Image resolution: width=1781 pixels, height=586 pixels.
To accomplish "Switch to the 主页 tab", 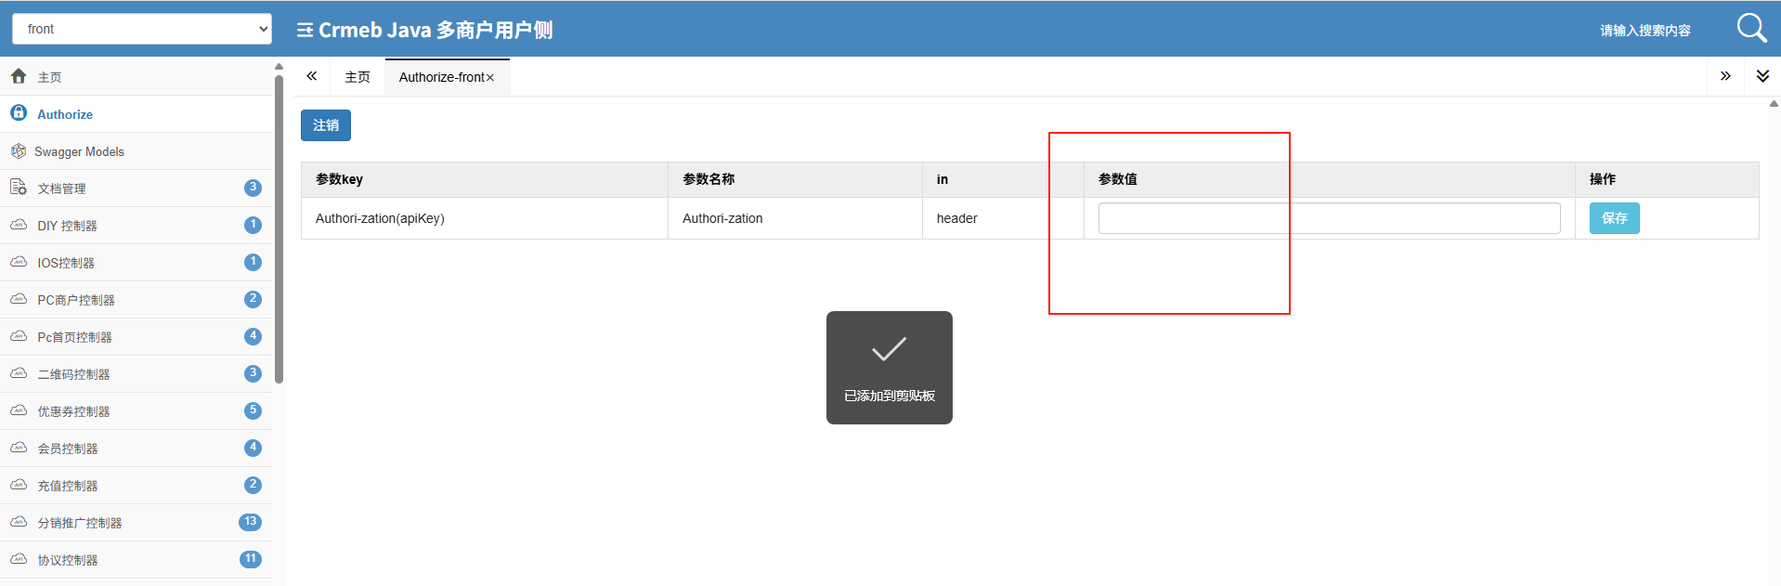I will (357, 77).
